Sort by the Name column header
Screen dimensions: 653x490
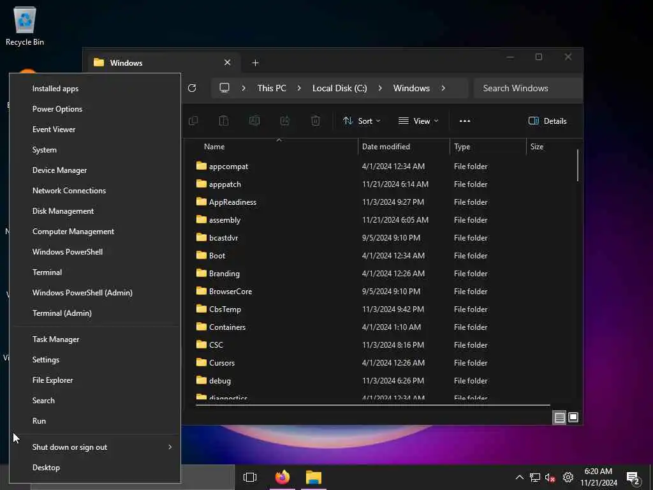click(x=275, y=147)
